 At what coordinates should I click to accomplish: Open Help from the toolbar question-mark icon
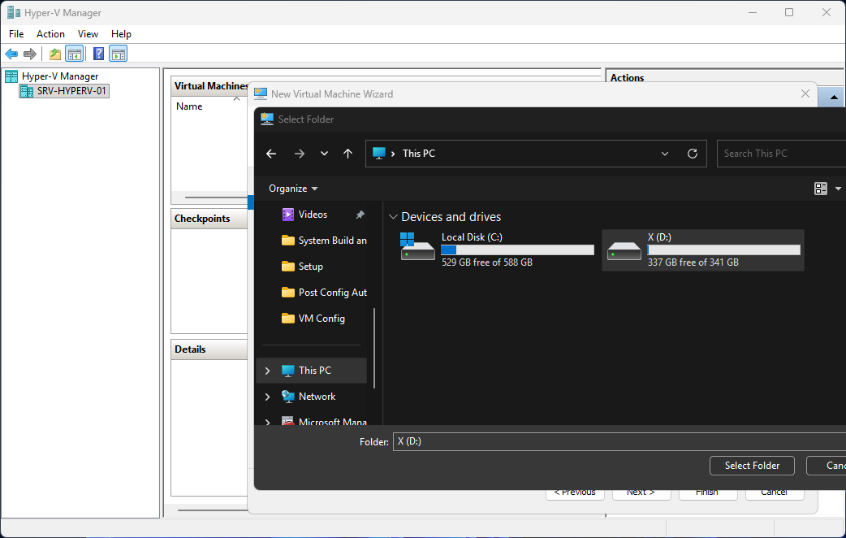pos(98,54)
